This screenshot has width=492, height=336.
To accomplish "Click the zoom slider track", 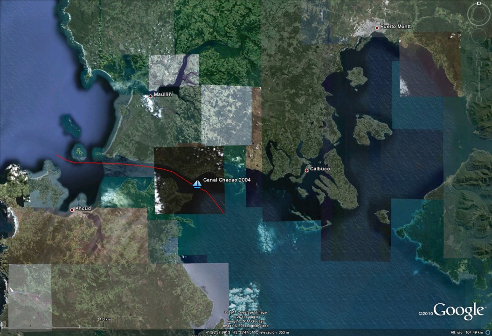I will (479, 81).
